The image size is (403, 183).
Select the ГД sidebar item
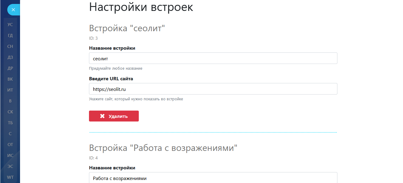[10, 35]
